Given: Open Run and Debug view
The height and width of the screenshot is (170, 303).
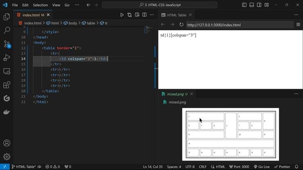Looking at the screenshot, I should point(7,58).
